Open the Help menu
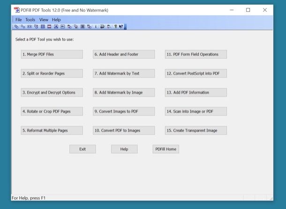The image size is (286, 209). point(56,20)
